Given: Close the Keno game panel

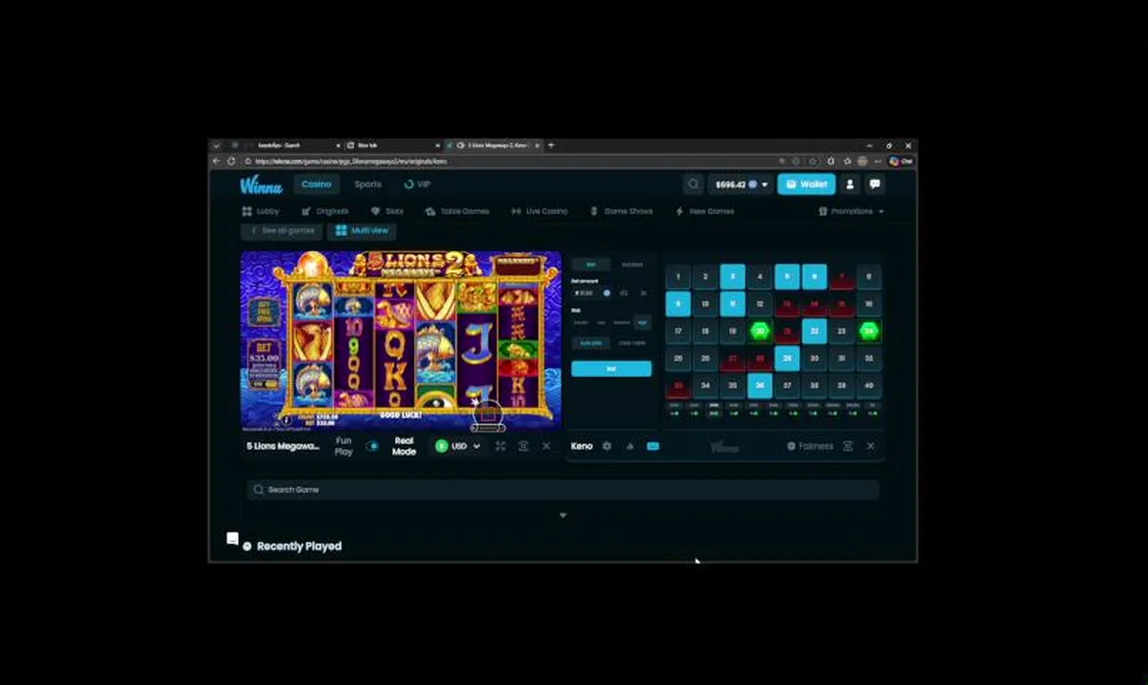Looking at the screenshot, I should pos(870,446).
